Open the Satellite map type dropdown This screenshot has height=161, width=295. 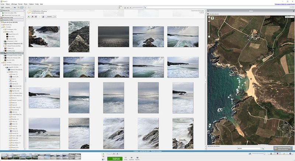point(289,17)
